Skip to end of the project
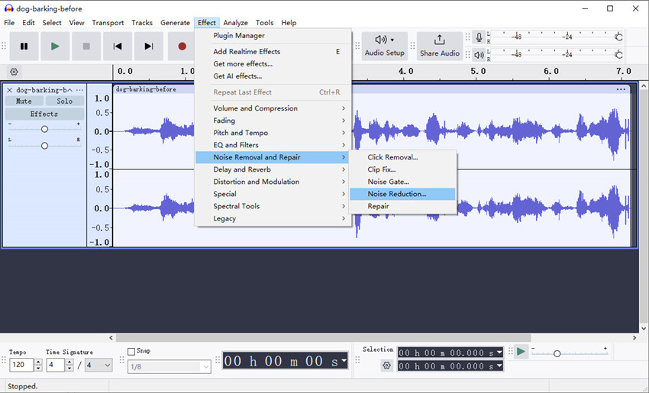649x393 pixels. pos(149,47)
